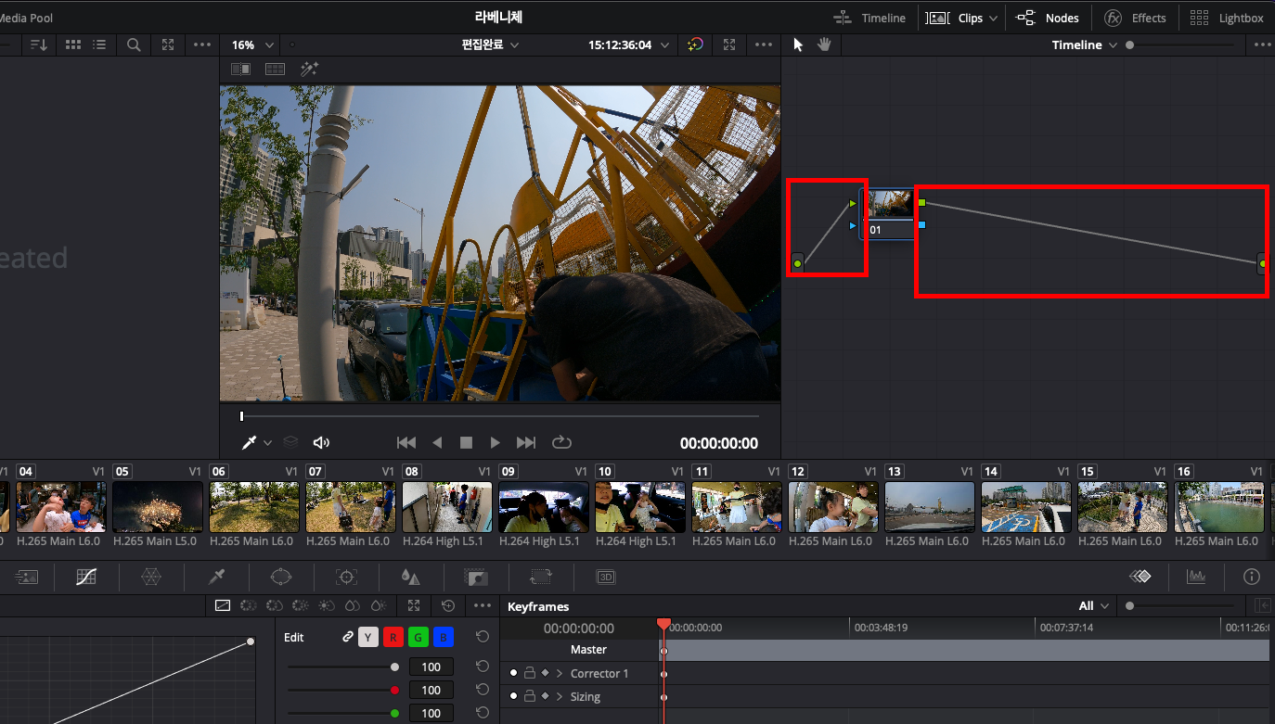Toggle the highlight magic wand icon
1275x724 pixels.
coord(309,69)
